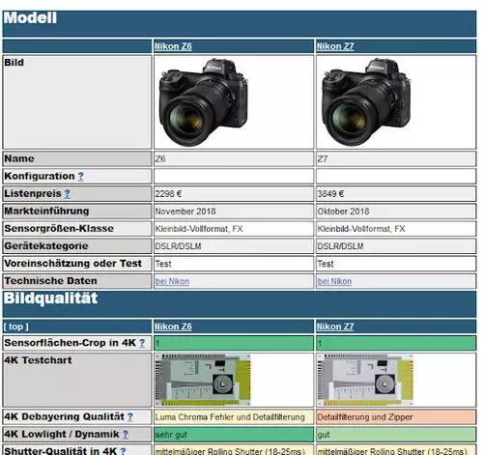Click the Z7 'gut' lowlight rating cell
Viewport: 483px width, 455px height.
click(396, 435)
